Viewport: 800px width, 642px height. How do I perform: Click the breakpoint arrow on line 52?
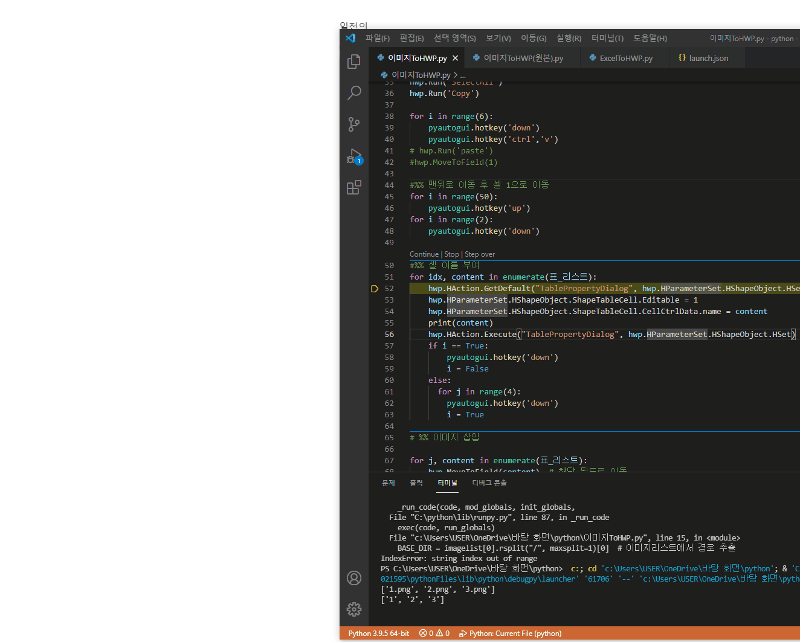(x=375, y=289)
